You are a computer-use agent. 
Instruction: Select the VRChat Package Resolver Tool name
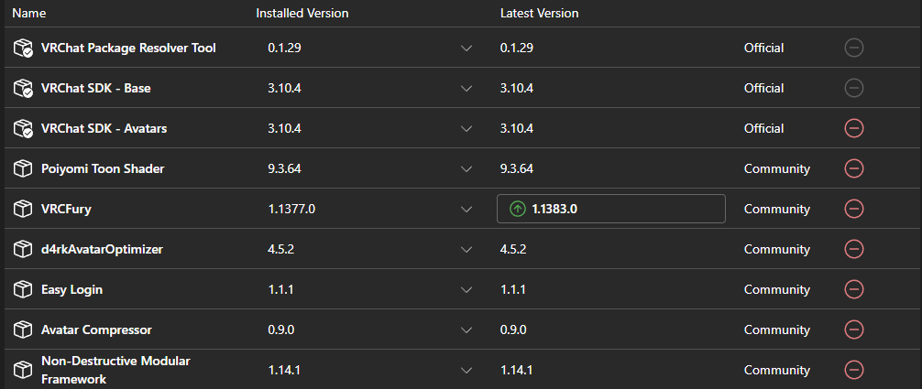pyautogui.click(x=128, y=48)
